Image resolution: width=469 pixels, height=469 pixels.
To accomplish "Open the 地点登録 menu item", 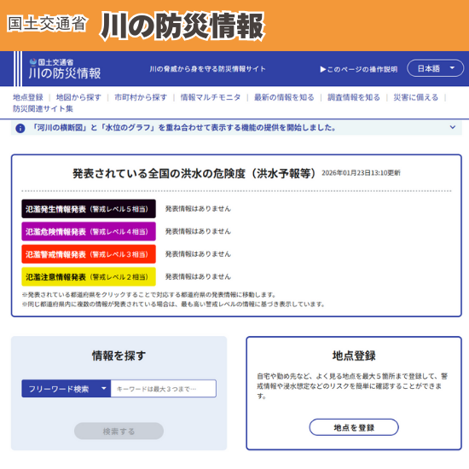I will (28, 97).
